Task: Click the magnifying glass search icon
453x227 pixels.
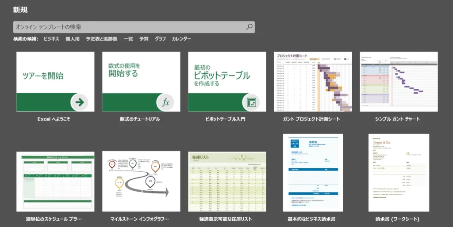Action: (x=249, y=27)
